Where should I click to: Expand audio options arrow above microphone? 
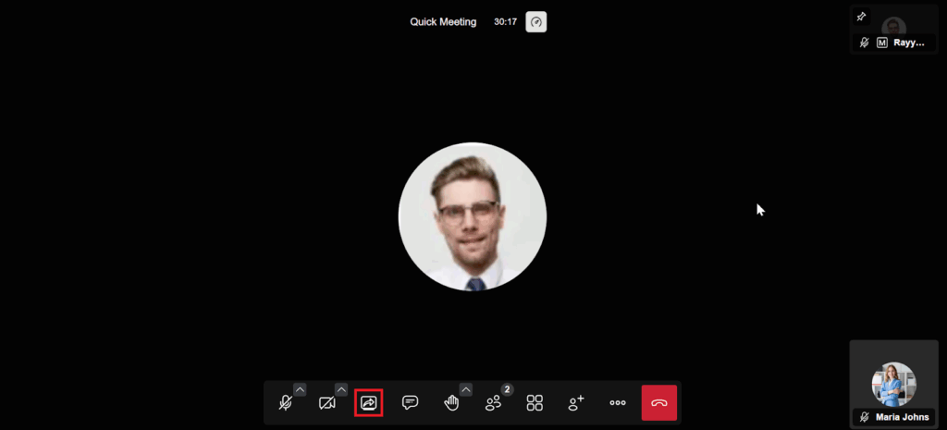point(300,389)
